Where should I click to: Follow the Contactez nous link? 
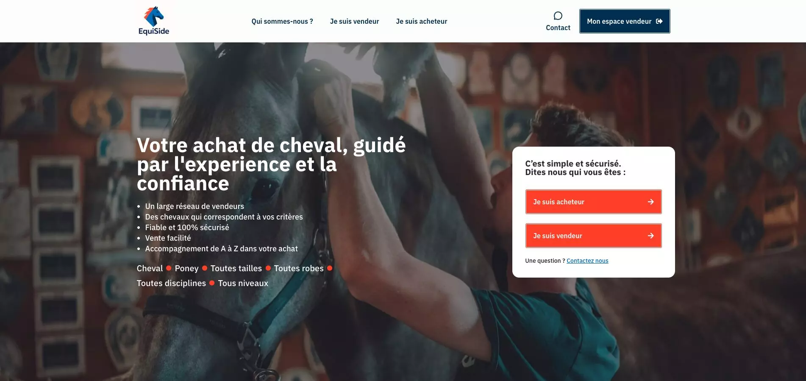[x=587, y=261]
